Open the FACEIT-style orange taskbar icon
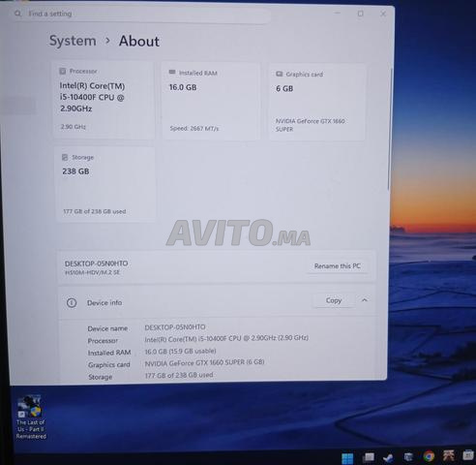Viewport: 476px width, 465px height. tap(449, 455)
